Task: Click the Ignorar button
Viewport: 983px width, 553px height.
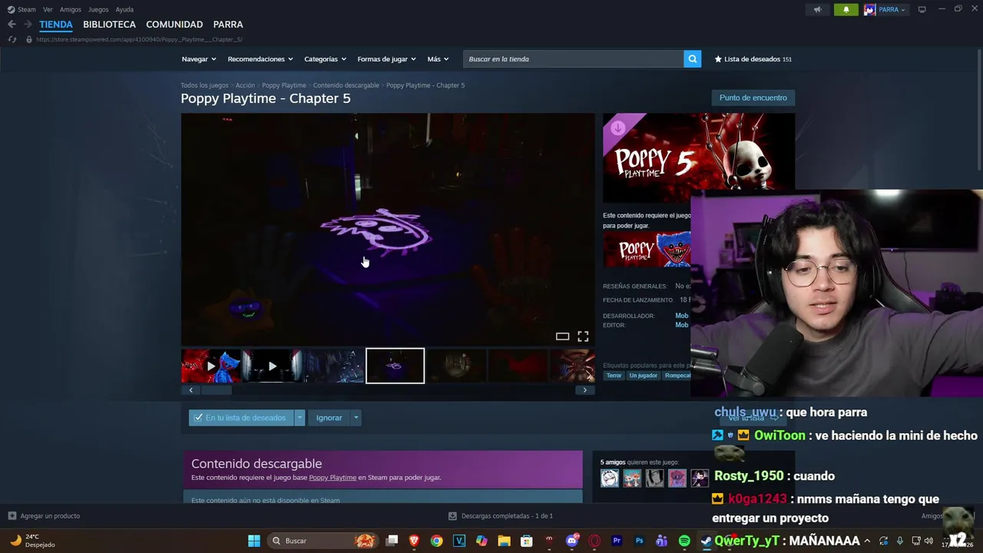Action: pyautogui.click(x=329, y=418)
